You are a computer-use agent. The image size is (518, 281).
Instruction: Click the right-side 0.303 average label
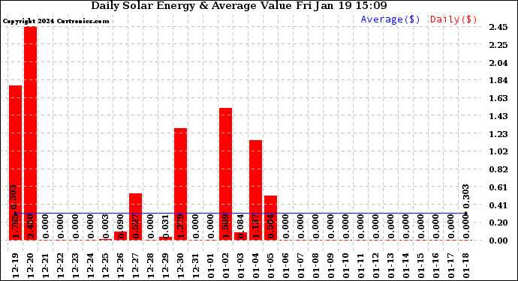coord(465,197)
